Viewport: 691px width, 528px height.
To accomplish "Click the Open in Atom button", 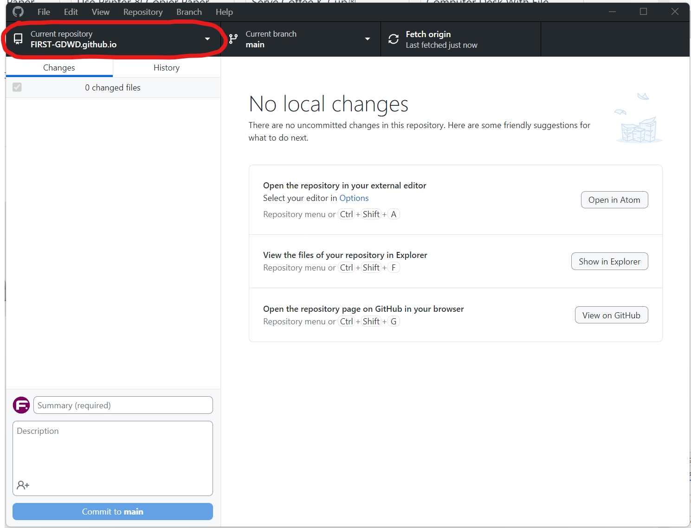I will (x=614, y=200).
